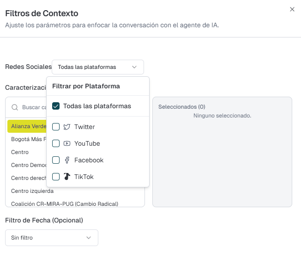Uncheck Todas las plataformas checkbox
The height and width of the screenshot is (253, 301).
point(56,106)
